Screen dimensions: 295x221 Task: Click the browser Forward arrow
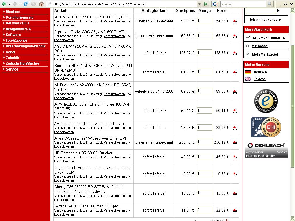[x=15, y=4]
